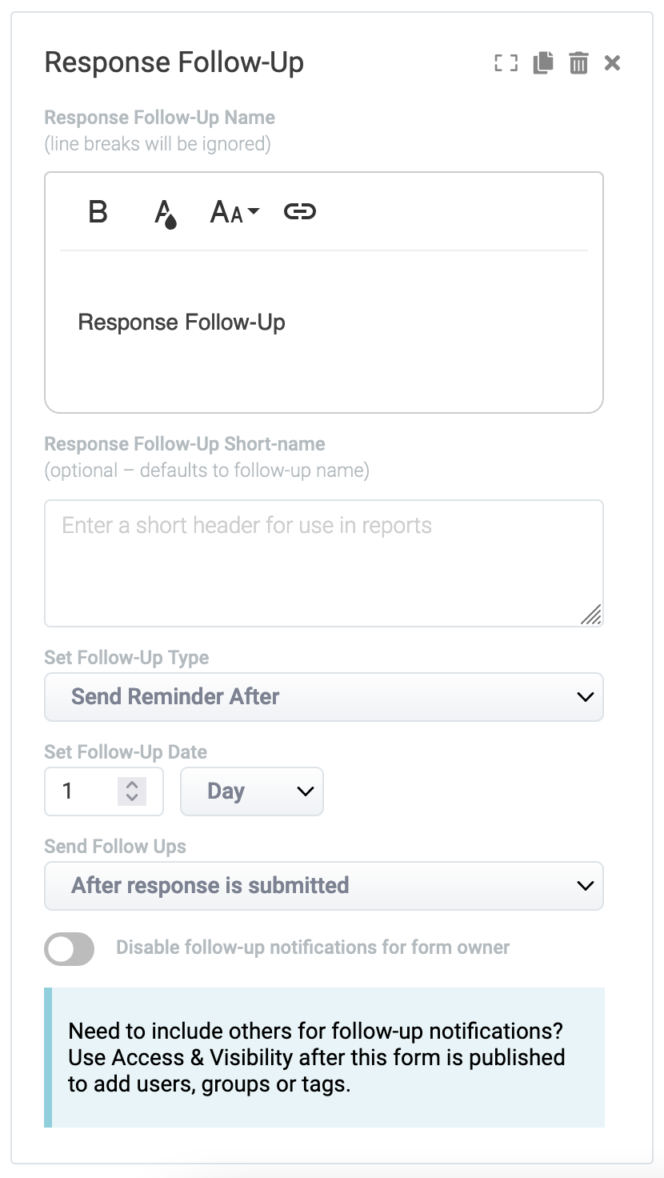Screen dimensions: 664x1178
Task: Increase the follow-up date number stepper
Action: click(x=132, y=785)
